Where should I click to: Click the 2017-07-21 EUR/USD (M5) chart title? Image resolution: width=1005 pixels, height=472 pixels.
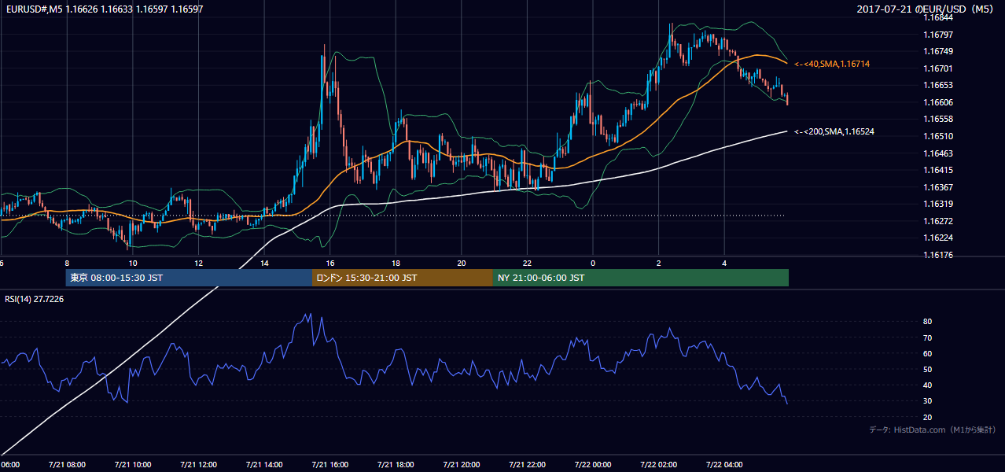926,9
